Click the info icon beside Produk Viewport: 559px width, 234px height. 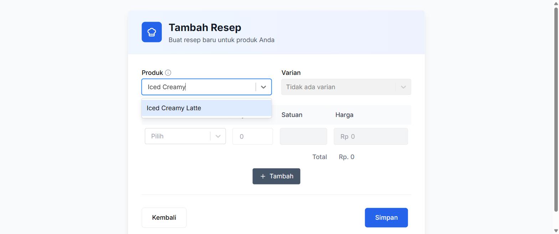pos(168,73)
